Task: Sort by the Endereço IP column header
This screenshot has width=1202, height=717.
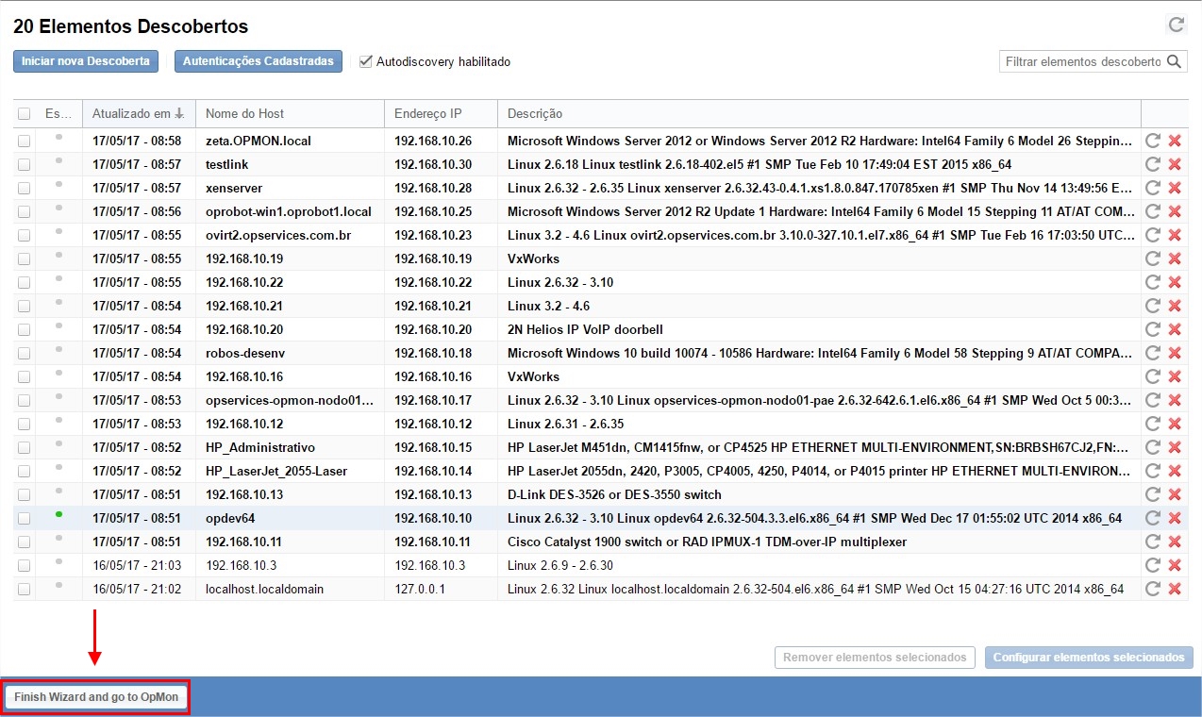Action: point(427,114)
